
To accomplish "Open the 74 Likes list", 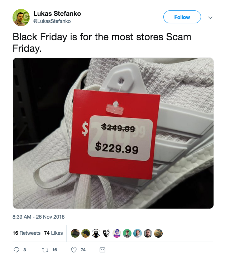I will point(53,233).
